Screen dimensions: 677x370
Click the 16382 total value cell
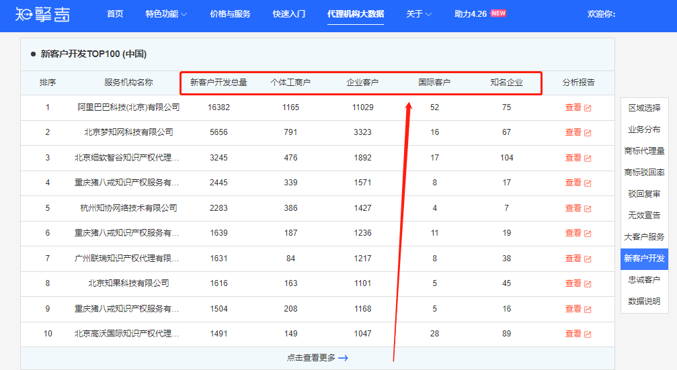[x=219, y=107]
